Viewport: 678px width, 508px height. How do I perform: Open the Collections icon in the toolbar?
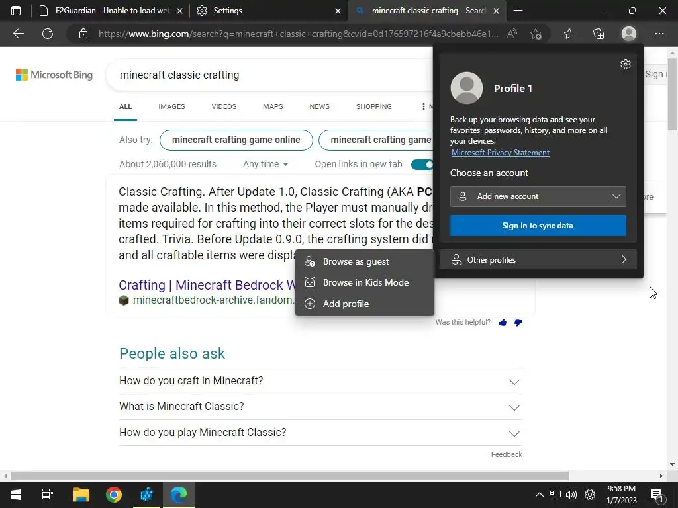pos(599,34)
